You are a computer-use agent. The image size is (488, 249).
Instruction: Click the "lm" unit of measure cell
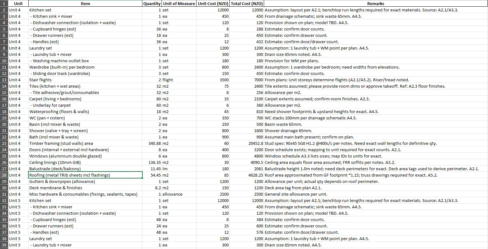179,169
